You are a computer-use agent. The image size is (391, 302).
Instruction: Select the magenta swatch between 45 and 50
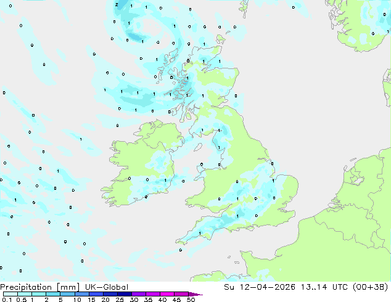coord(181,294)
